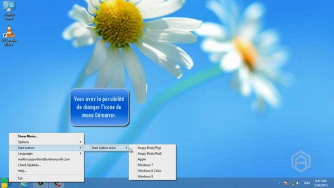Open Help... from the context menu
Image resolution: width=334 pixels, height=188 pixels.
[47, 171]
